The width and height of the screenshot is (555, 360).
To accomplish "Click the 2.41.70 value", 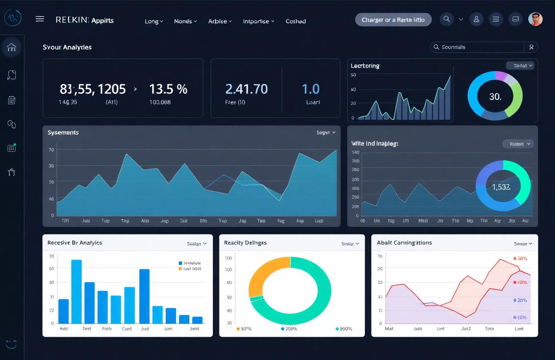I will [x=246, y=89].
